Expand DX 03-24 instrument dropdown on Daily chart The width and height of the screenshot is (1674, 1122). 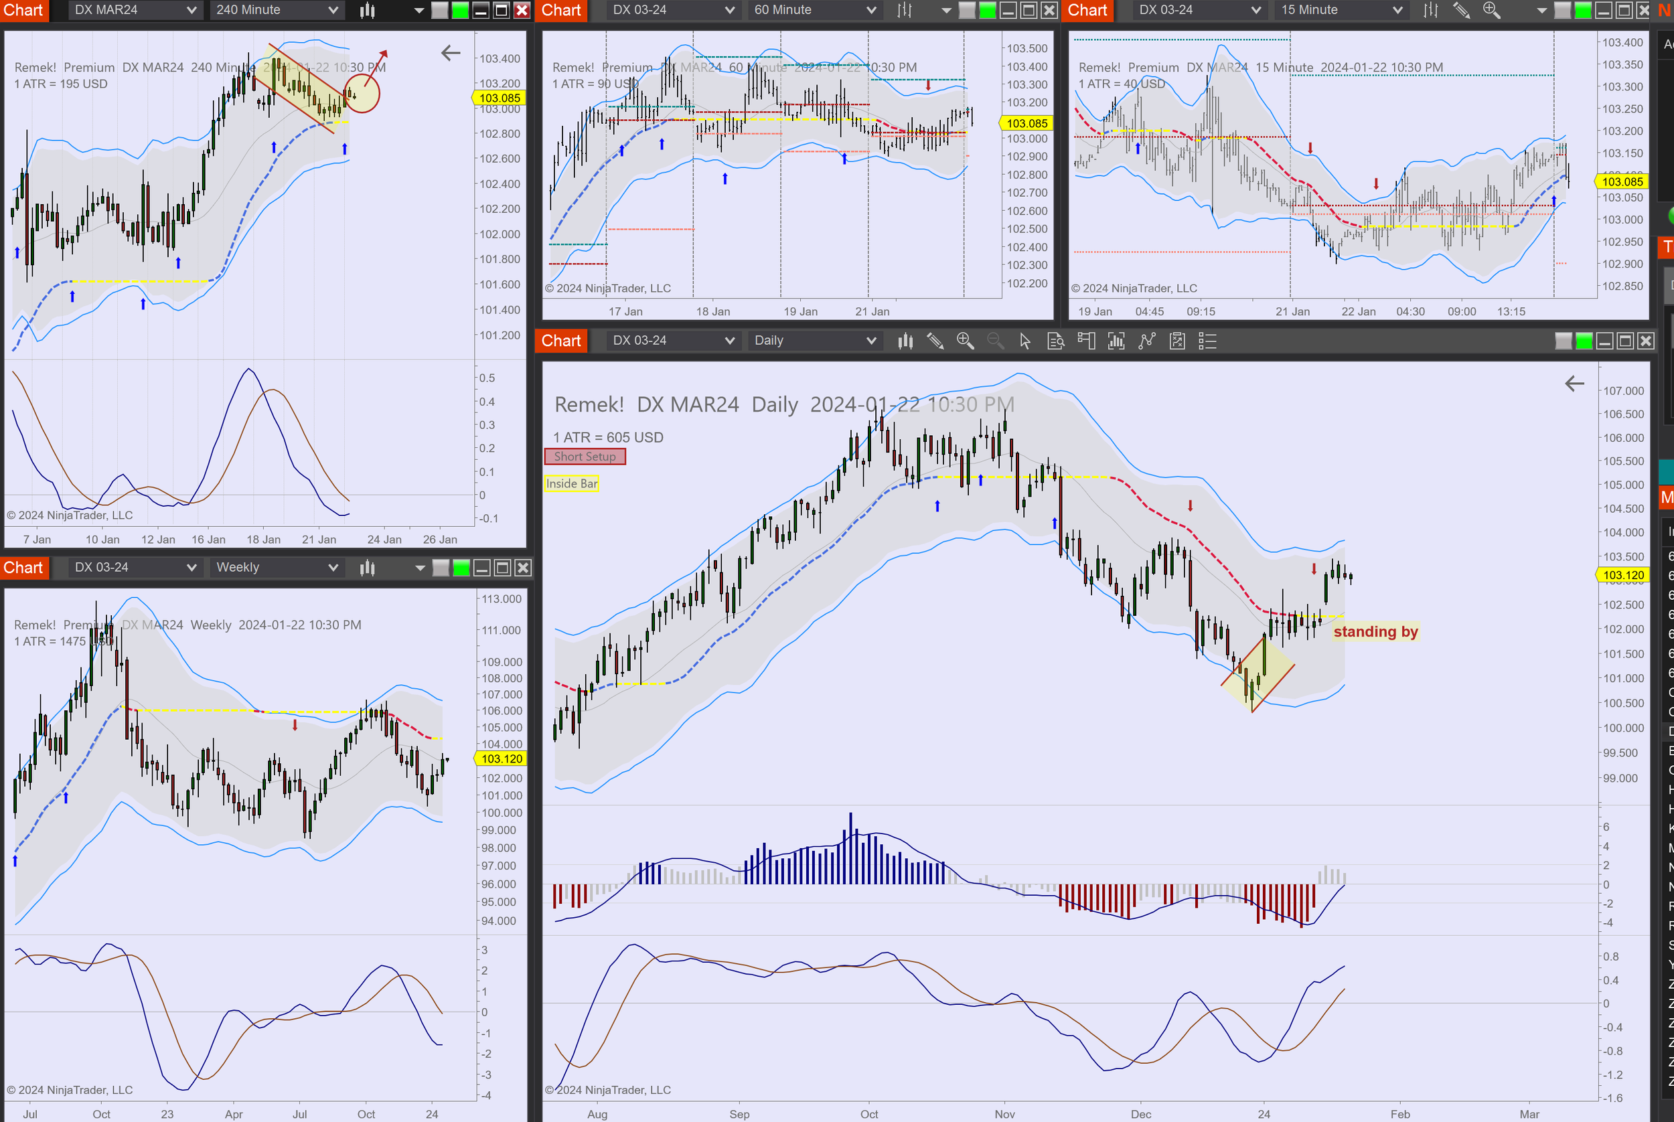[x=672, y=341]
